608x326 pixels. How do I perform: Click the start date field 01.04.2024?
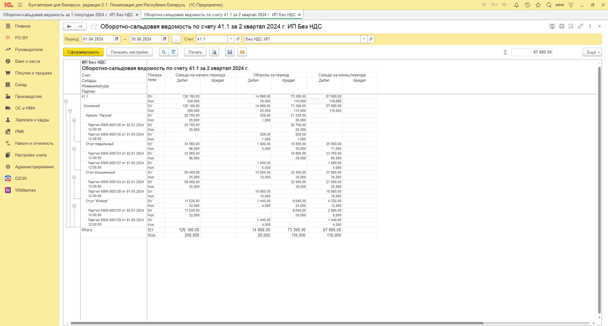click(97, 39)
